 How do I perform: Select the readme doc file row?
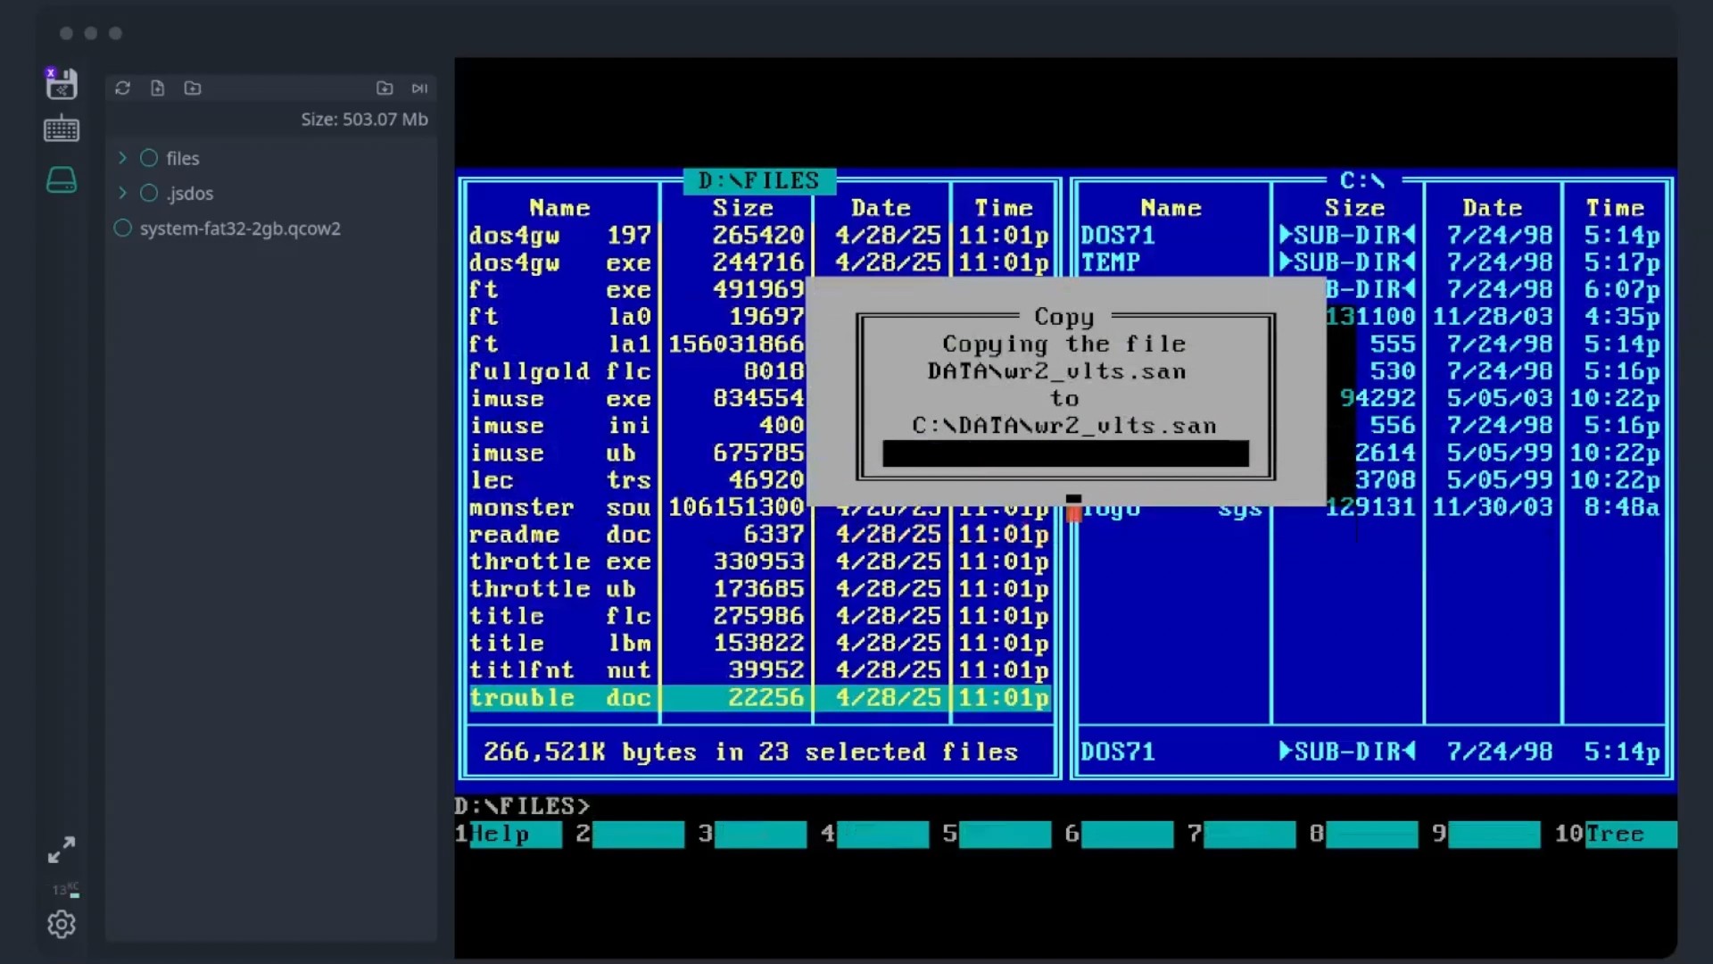[x=759, y=535]
